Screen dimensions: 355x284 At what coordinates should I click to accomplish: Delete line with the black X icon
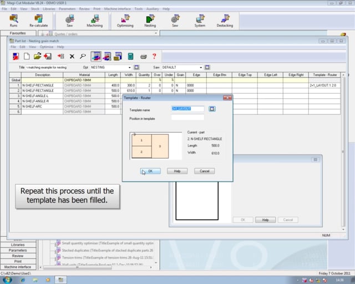pos(72,57)
